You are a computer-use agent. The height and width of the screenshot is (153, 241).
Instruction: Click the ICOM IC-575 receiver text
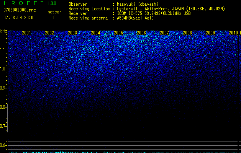coord(154,13)
